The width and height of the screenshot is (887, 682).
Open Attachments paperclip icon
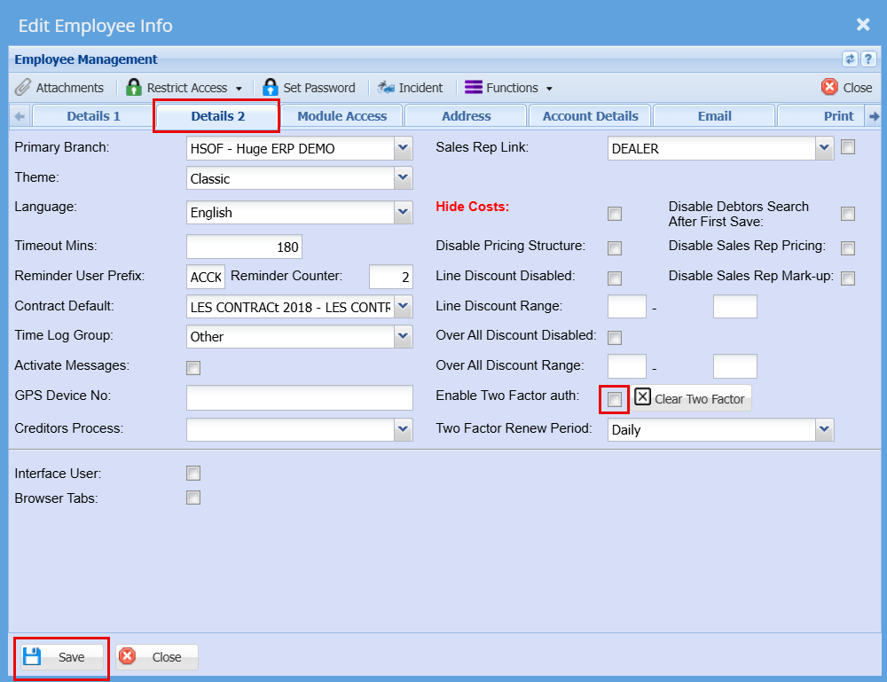[23, 88]
